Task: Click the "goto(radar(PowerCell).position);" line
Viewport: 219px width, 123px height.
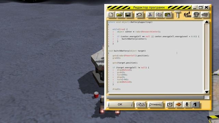Action: (131, 56)
